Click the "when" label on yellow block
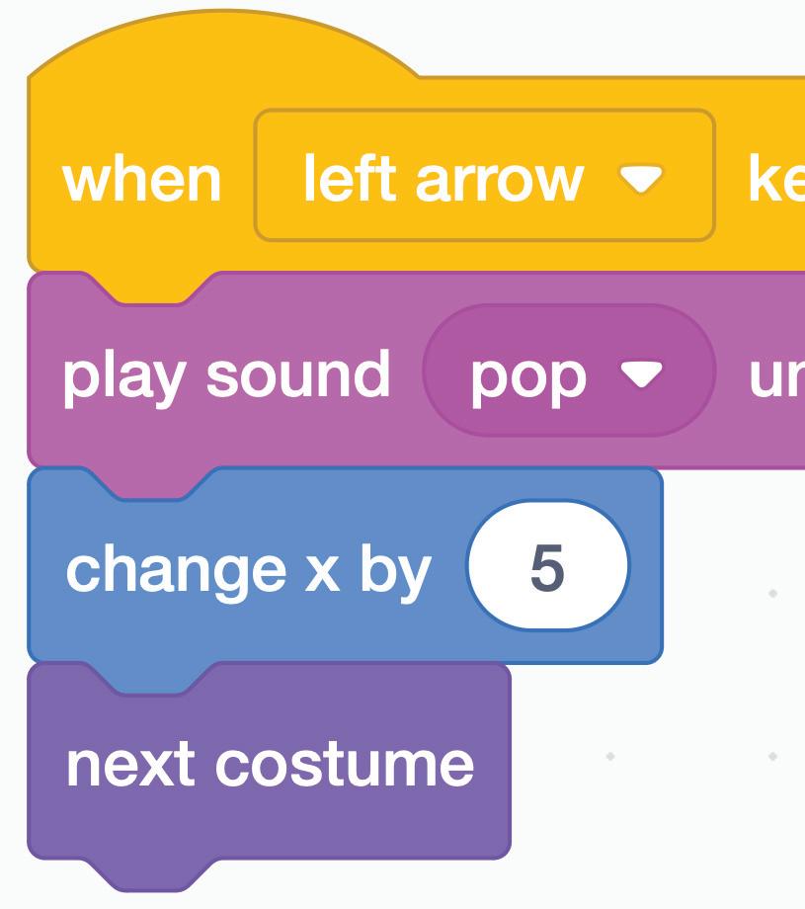This screenshot has height=909, width=805. 141,180
